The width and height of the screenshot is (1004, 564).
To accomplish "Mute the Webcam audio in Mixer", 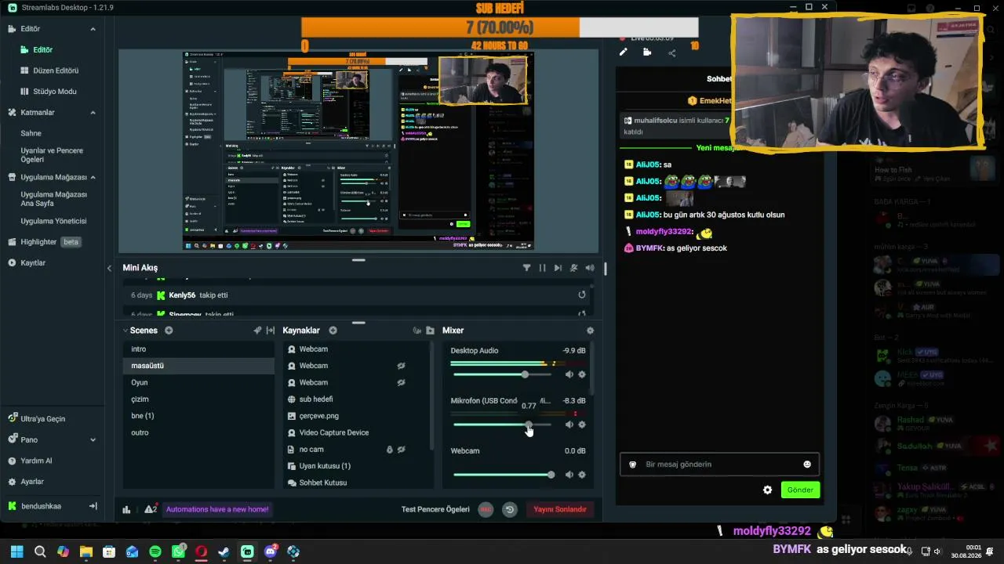I will coord(569,475).
